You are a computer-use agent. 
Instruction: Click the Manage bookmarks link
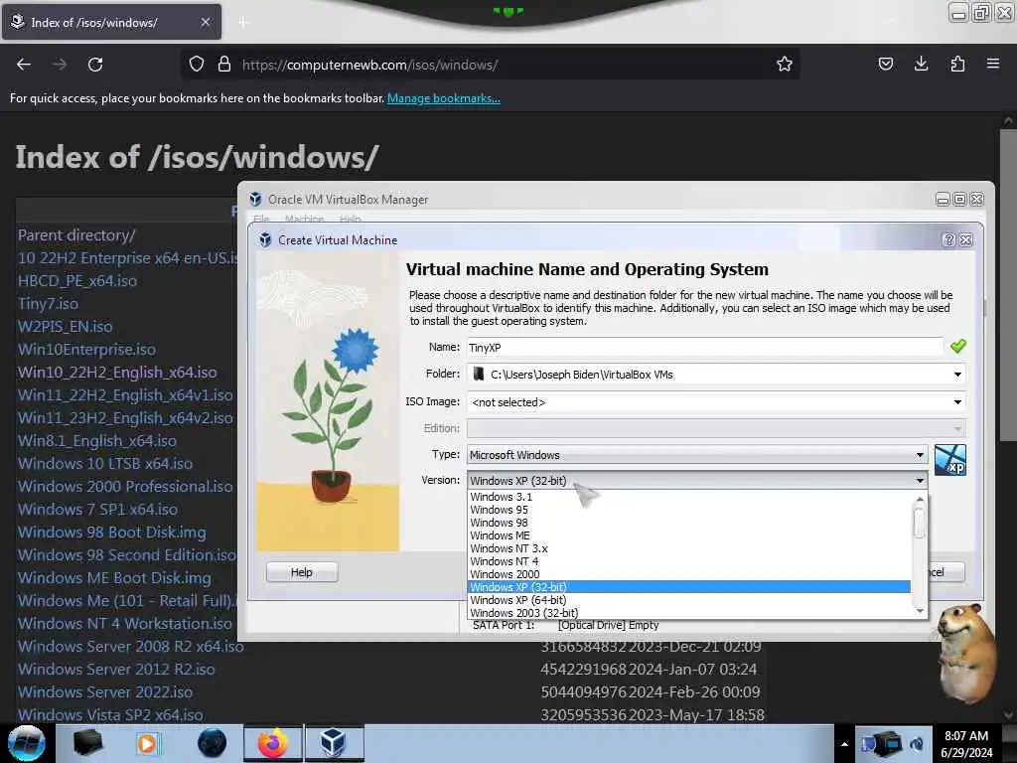click(x=444, y=98)
